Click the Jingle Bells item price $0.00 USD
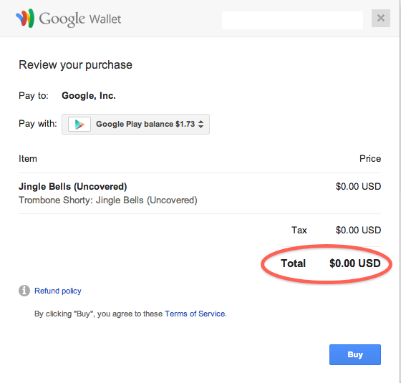 click(358, 186)
